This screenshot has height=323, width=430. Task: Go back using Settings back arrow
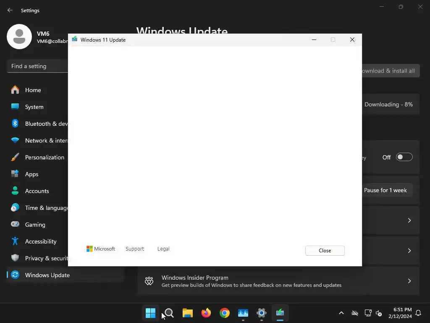(10, 10)
